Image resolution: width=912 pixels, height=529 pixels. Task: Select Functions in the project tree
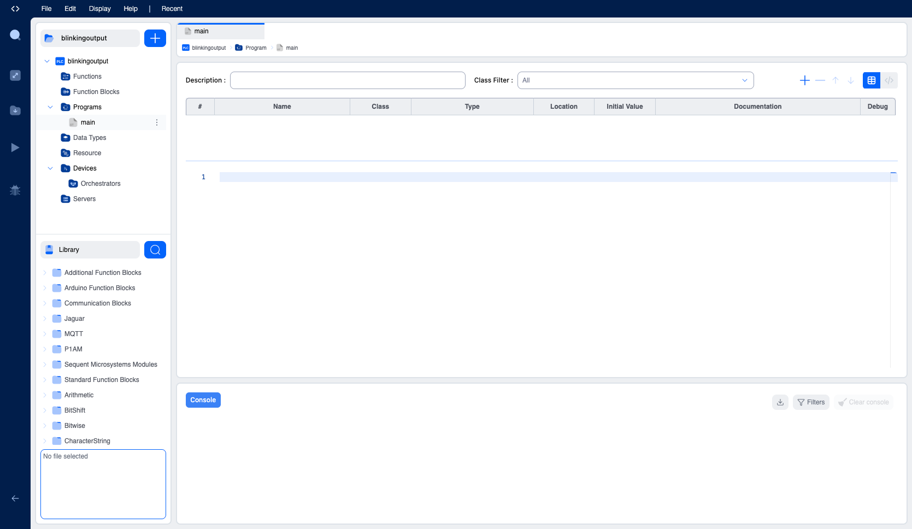87,77
